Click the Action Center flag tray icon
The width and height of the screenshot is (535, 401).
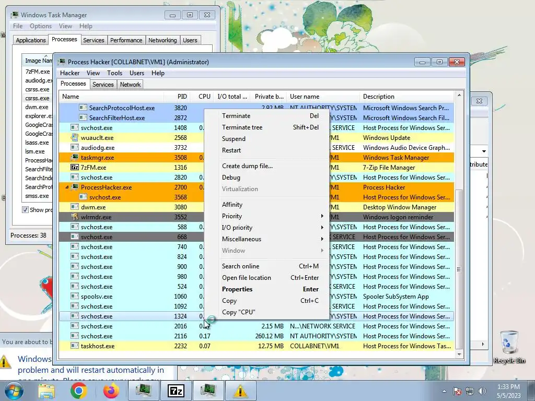(457, 391)
